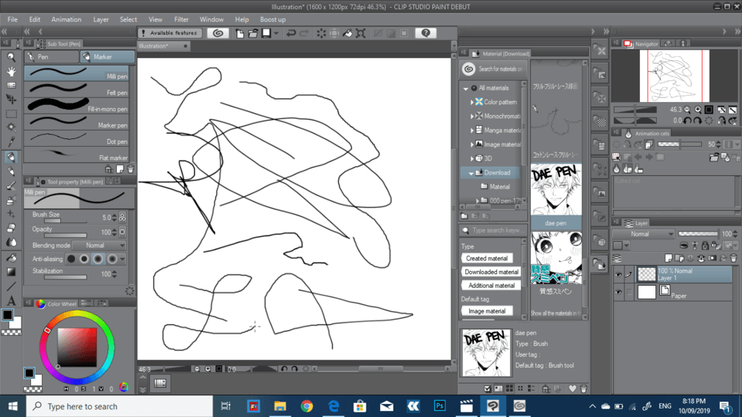Choose the Text tool
Screen dimensions: 742x417
[11, 300]
